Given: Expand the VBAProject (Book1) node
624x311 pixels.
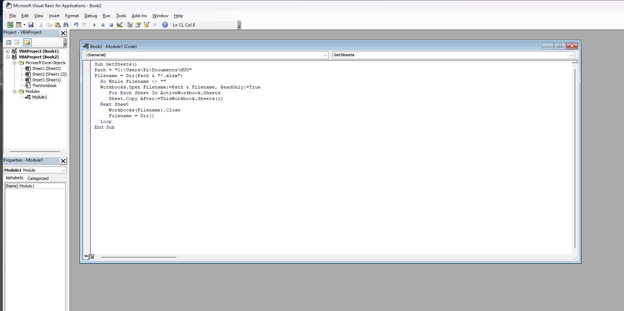Looking at the screenshot, I should (x=8, y=52).
